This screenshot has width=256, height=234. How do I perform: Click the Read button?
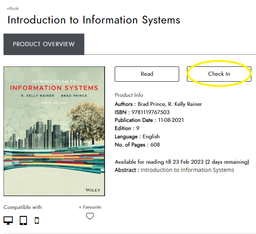147,74
